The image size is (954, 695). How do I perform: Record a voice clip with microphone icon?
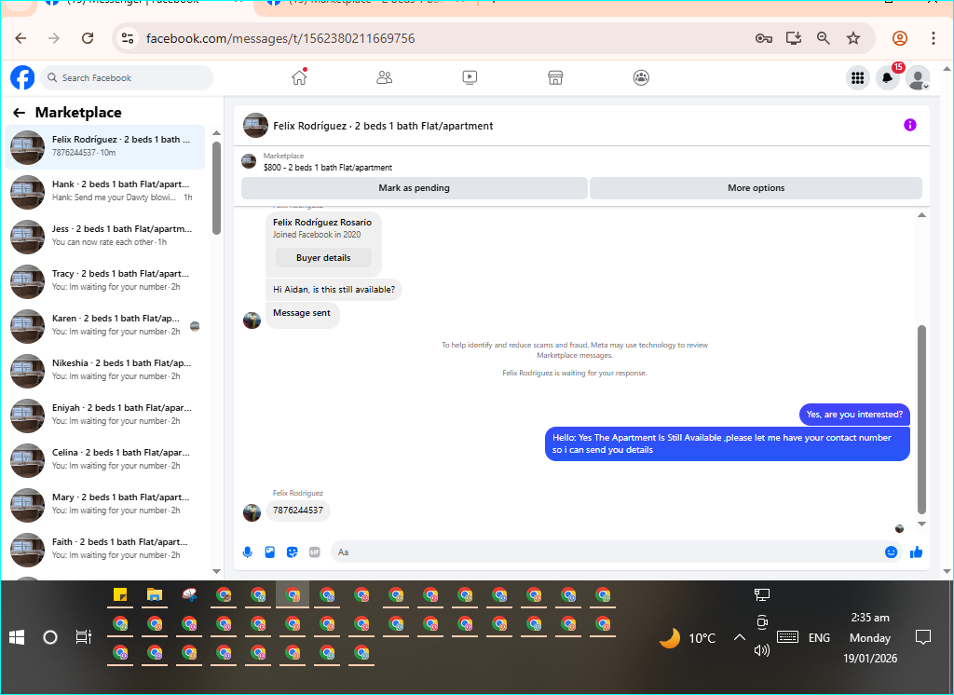tap(248, 552)
